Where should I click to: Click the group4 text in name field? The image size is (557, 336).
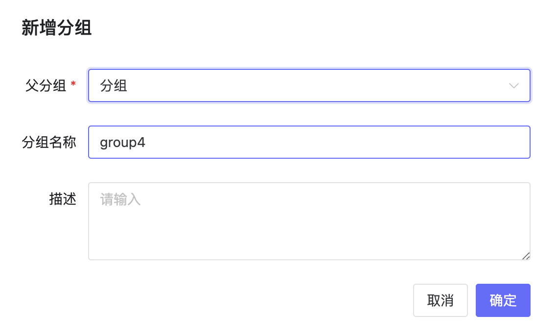coord(122,142)
